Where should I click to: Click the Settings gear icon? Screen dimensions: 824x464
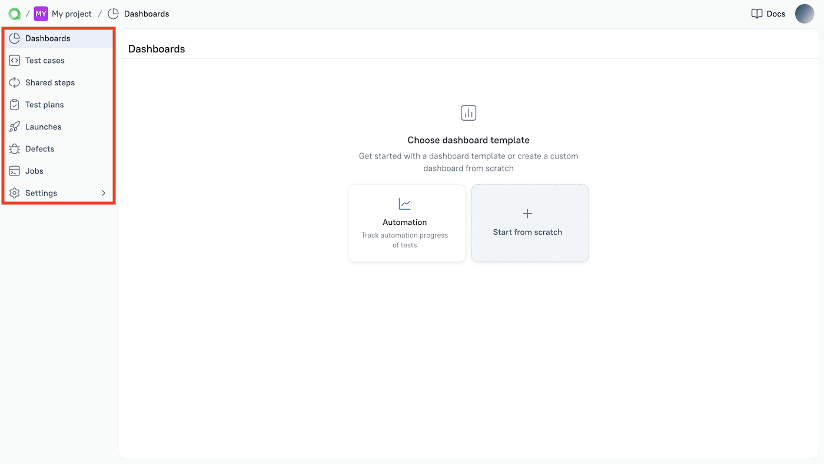click(x=14, y=193)
